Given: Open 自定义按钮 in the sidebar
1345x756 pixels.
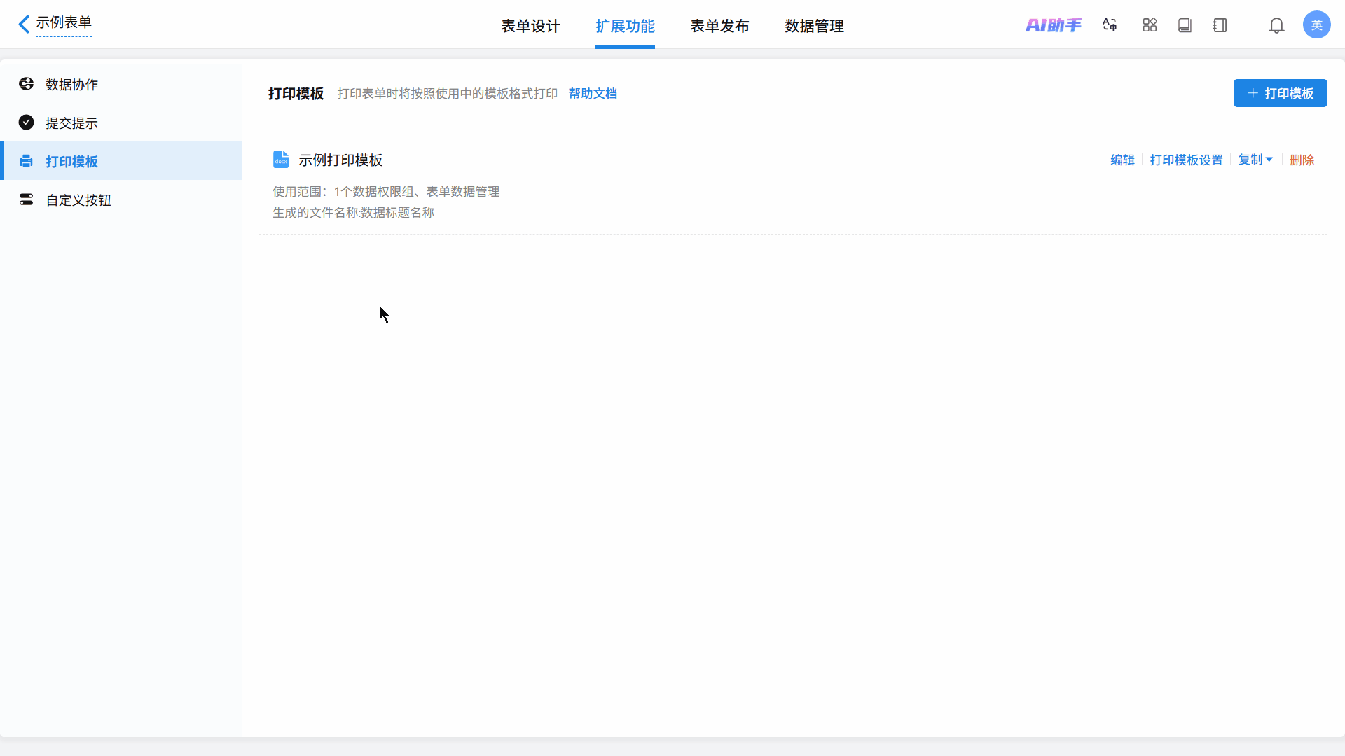Looking at the screenshot, I should coord(78,200).
